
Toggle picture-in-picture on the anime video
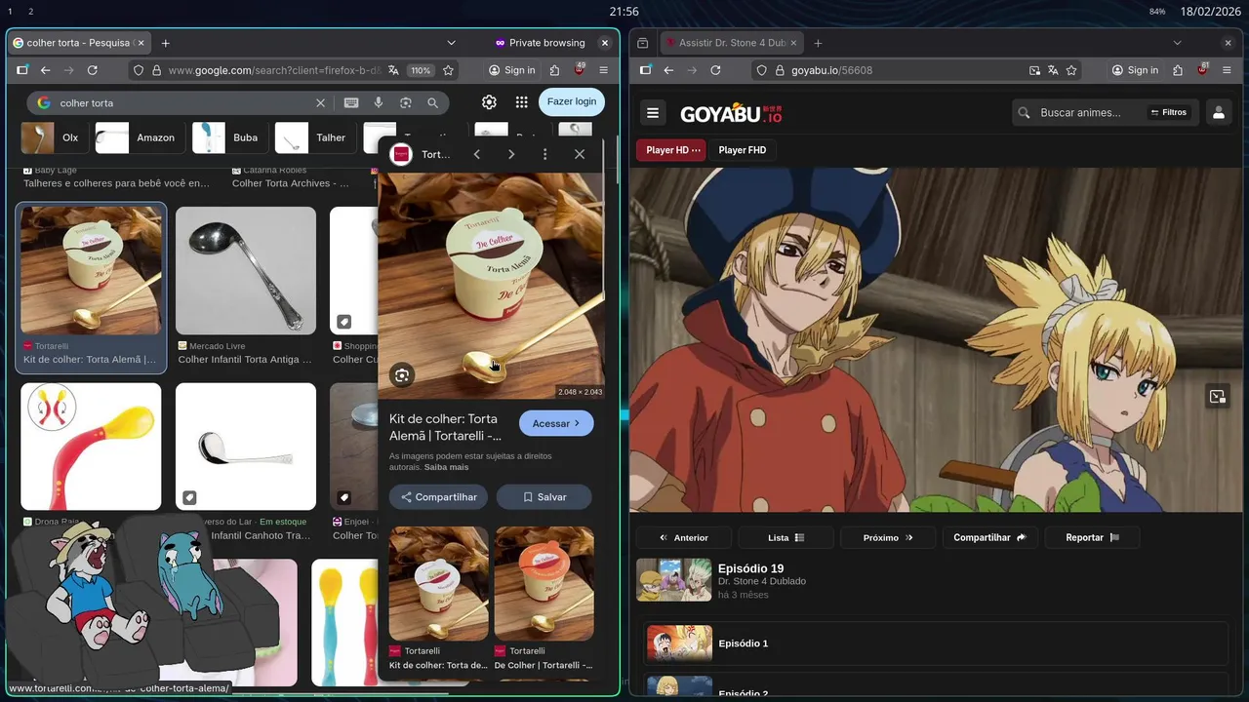click(x=1217, y=396)
